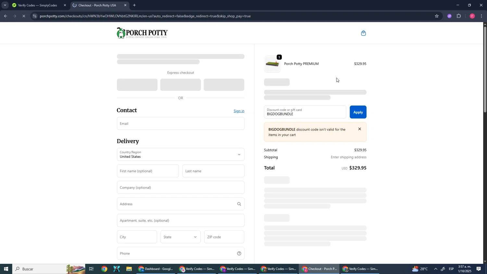Click the address search magnifier icon
The width and height of the screenshot is (487, 274).
[239, 204]
